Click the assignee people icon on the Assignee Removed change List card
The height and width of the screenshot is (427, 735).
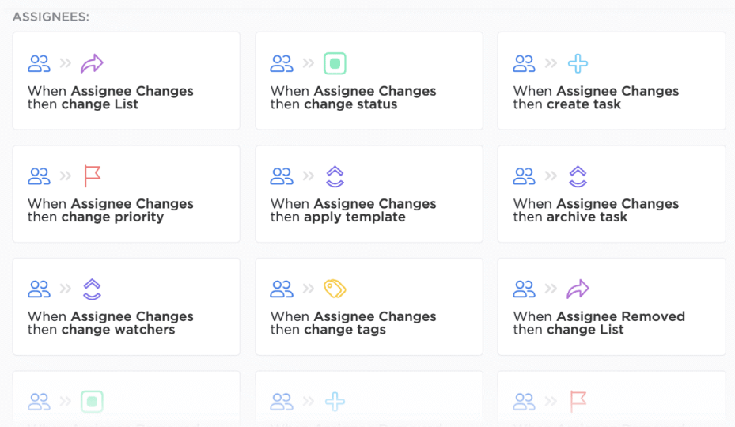click(x=525, y=289)
